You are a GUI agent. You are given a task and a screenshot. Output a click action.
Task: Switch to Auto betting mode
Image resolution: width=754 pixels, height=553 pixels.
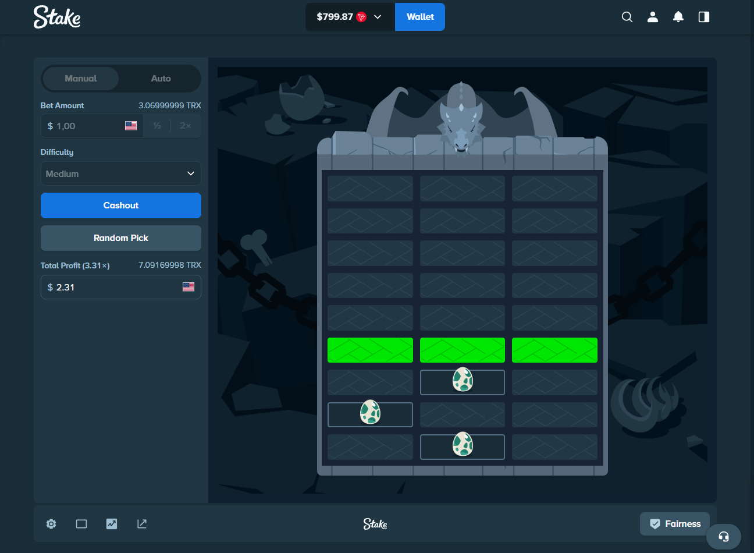pyautogui.click(x=161, y=79)
